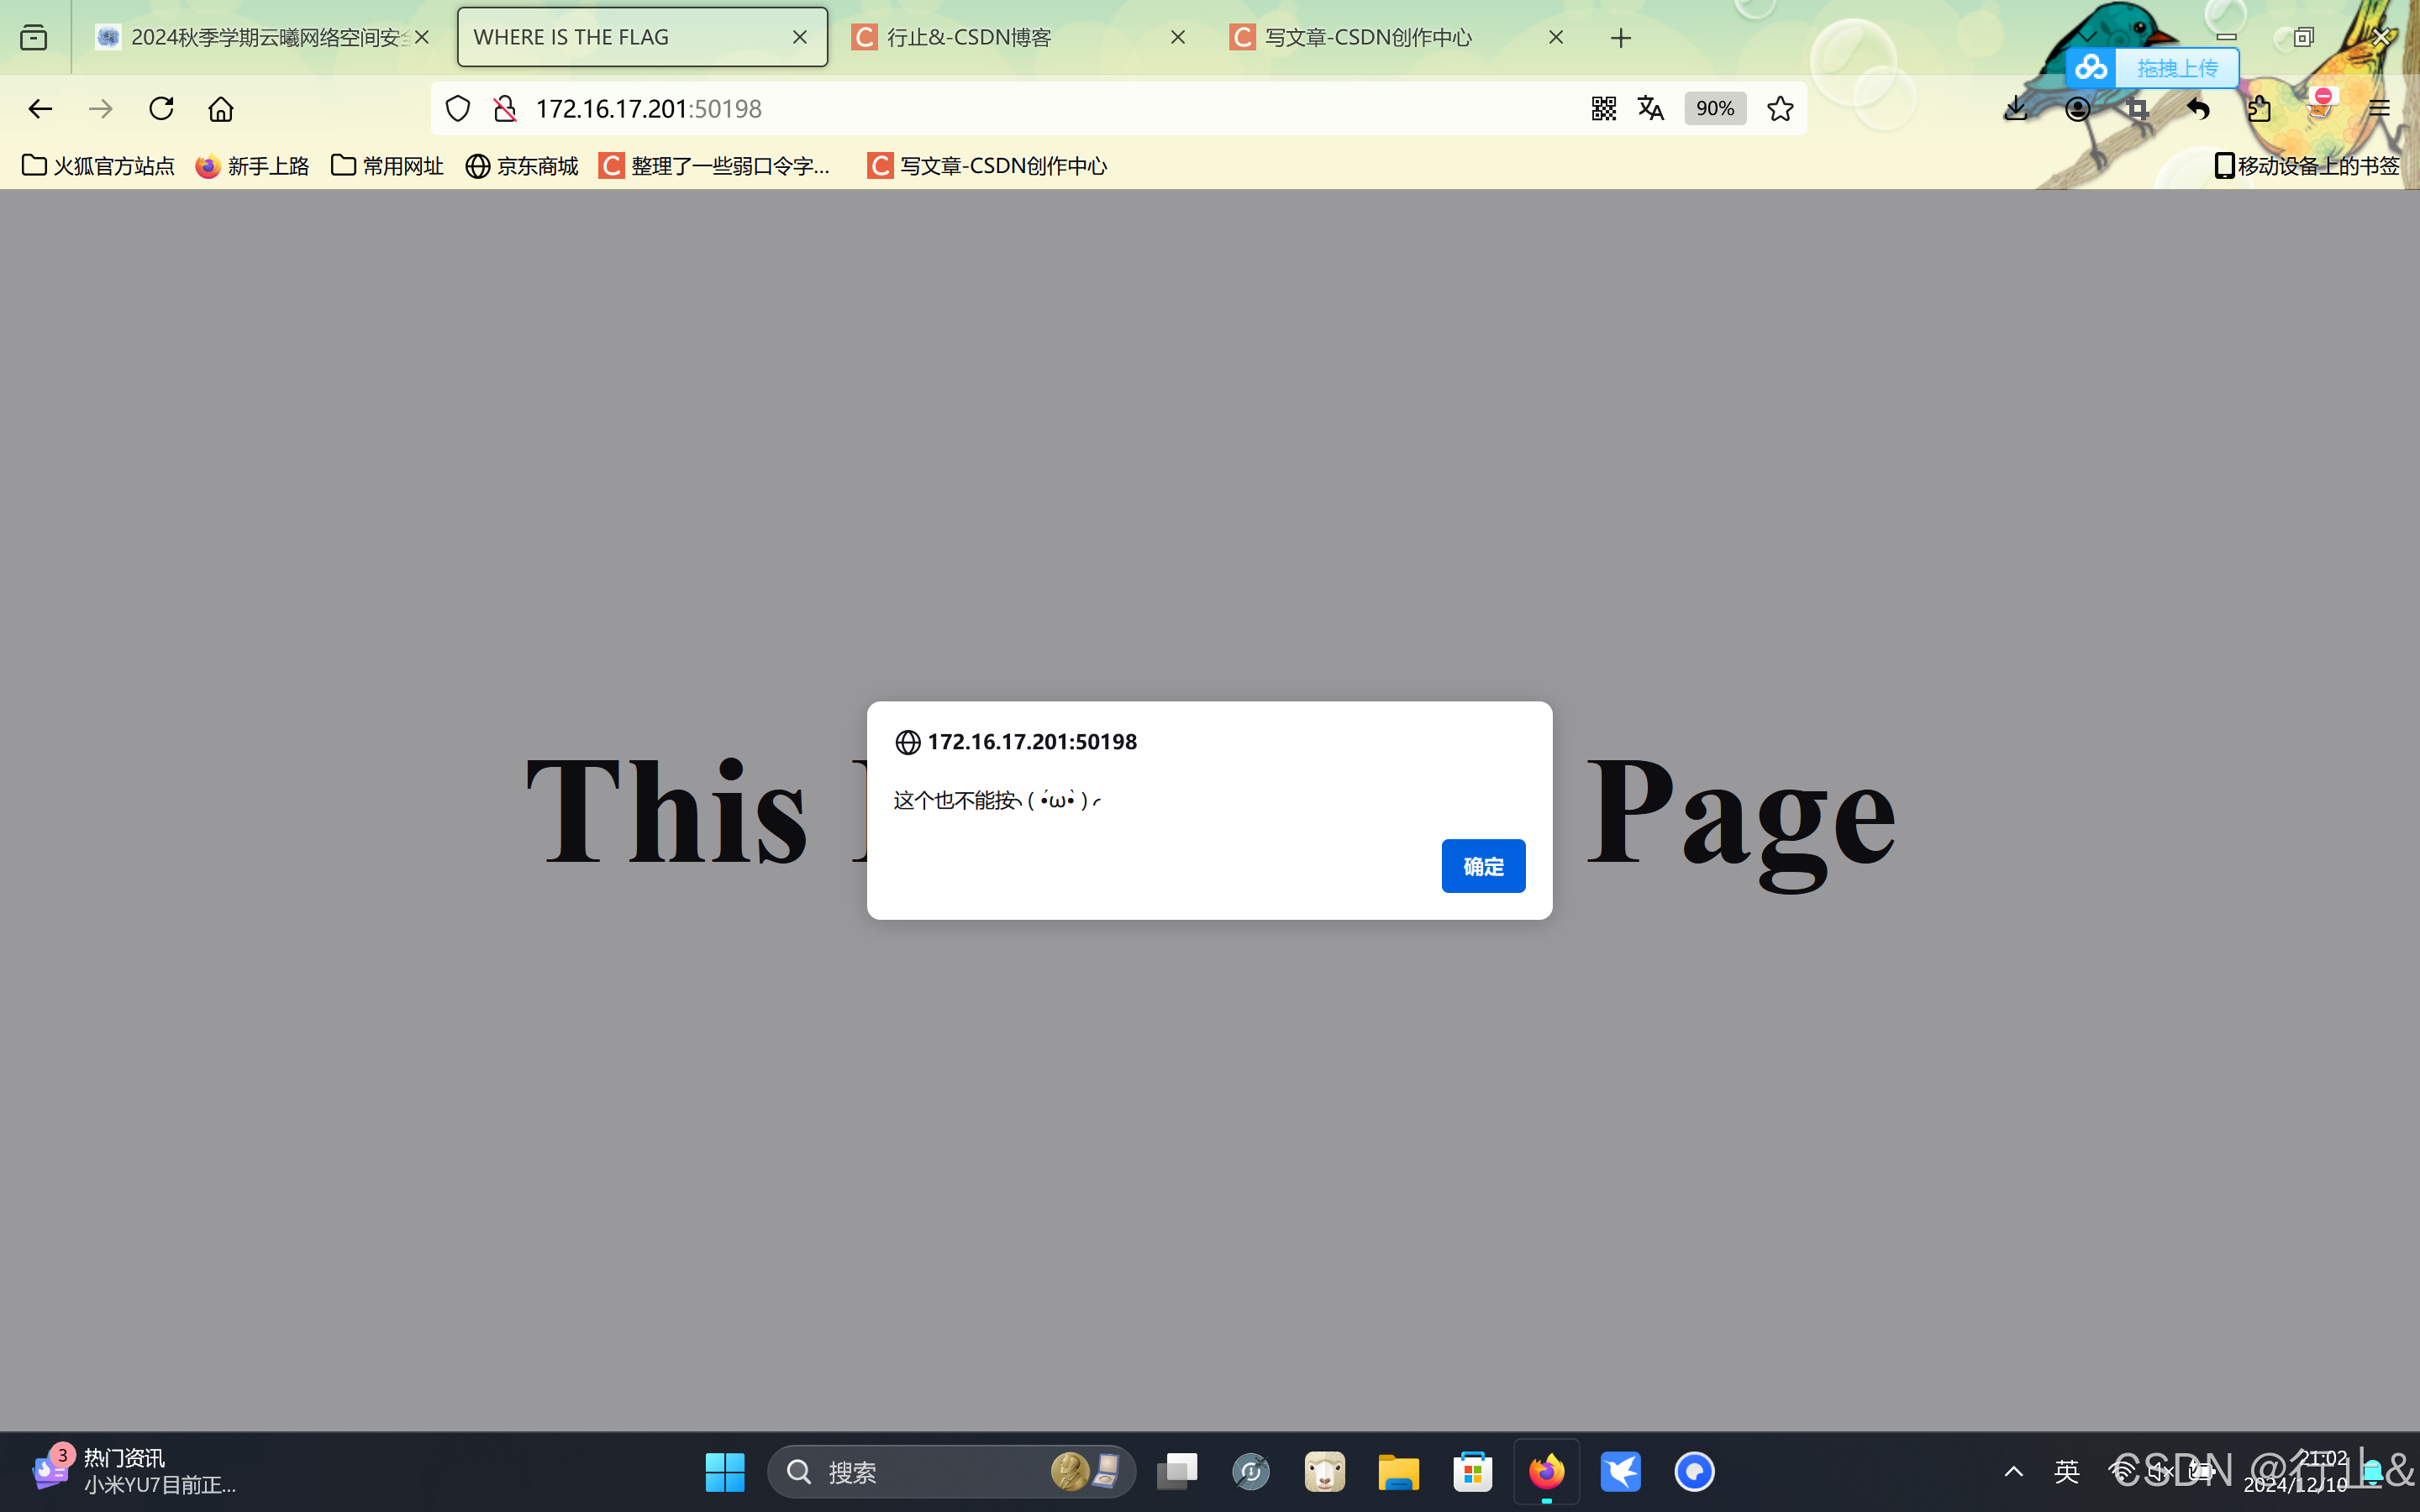Click the address bar URL field

(1000, 108)
